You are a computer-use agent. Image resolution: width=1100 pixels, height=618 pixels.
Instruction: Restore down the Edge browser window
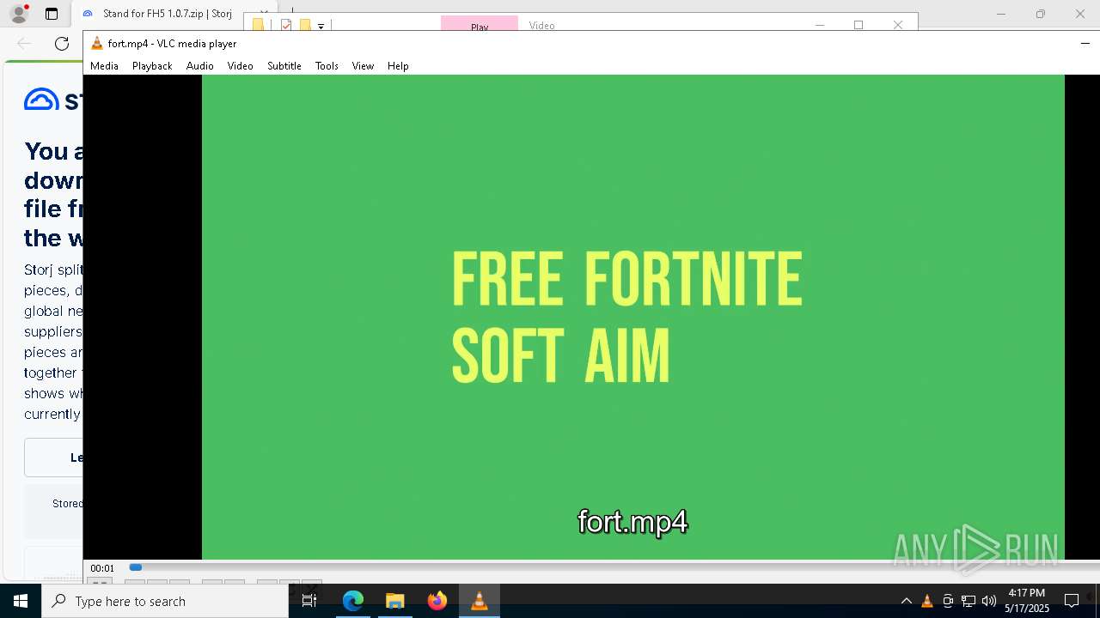tap(1041, 14)
